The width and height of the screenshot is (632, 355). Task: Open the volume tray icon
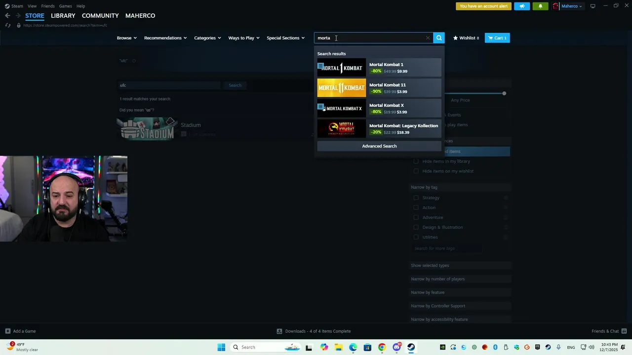(592, 347)
